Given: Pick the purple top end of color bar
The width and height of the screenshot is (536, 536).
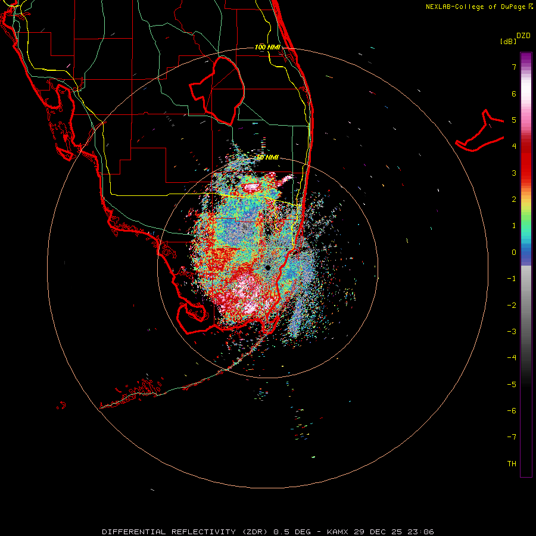Looking at the screenshot, I should tap(526, 57).
